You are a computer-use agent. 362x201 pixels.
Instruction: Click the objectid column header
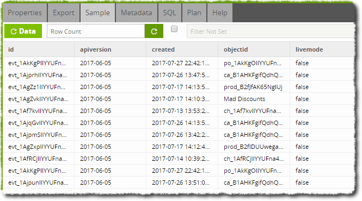tap(254, 49)
